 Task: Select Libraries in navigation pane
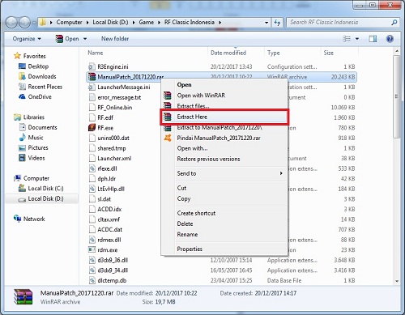33,117
